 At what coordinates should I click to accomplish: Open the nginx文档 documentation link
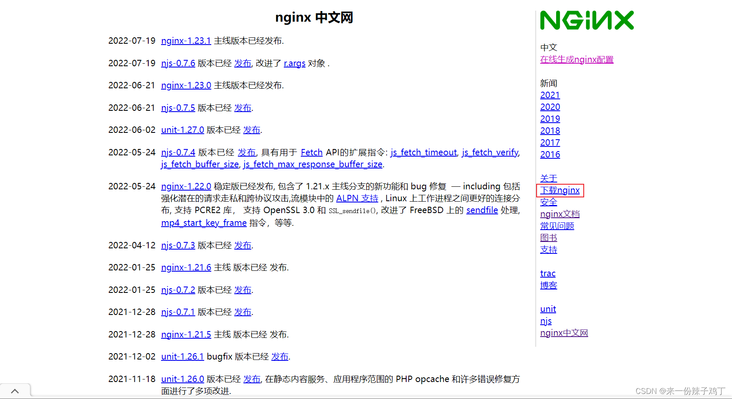(560, 214)
